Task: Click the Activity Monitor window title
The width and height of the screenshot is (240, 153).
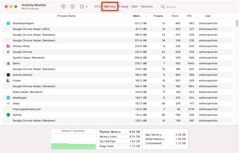Action: pos(34,5)
